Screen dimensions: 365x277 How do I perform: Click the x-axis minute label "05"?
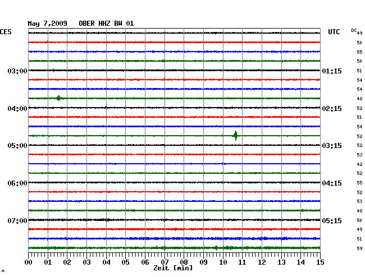click(125, 262)
